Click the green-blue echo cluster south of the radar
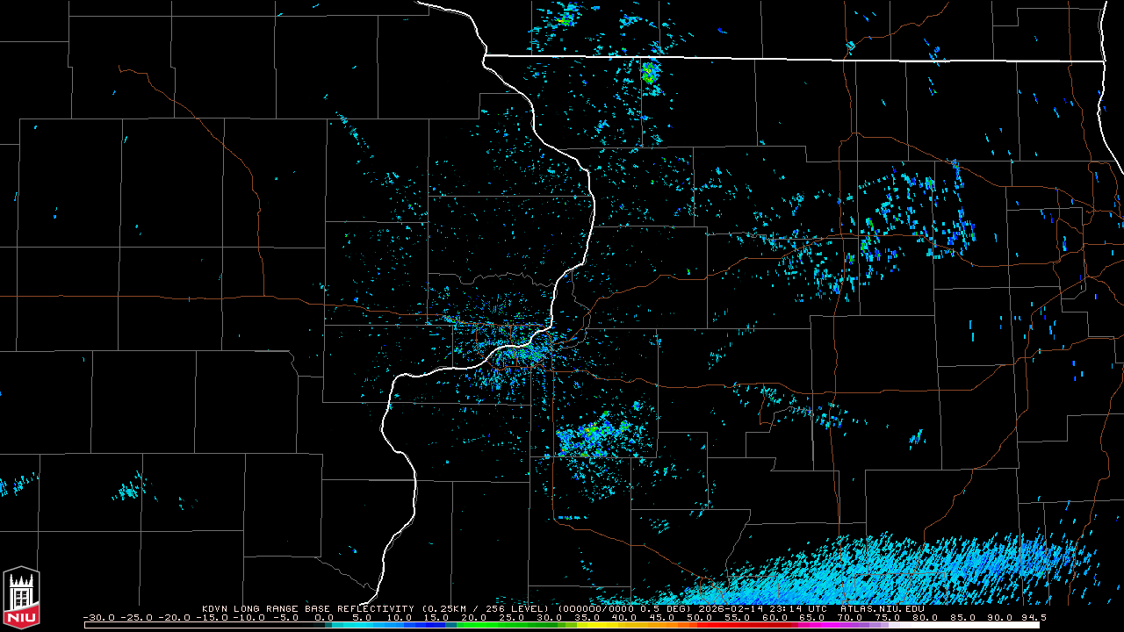 pos(593,437)
